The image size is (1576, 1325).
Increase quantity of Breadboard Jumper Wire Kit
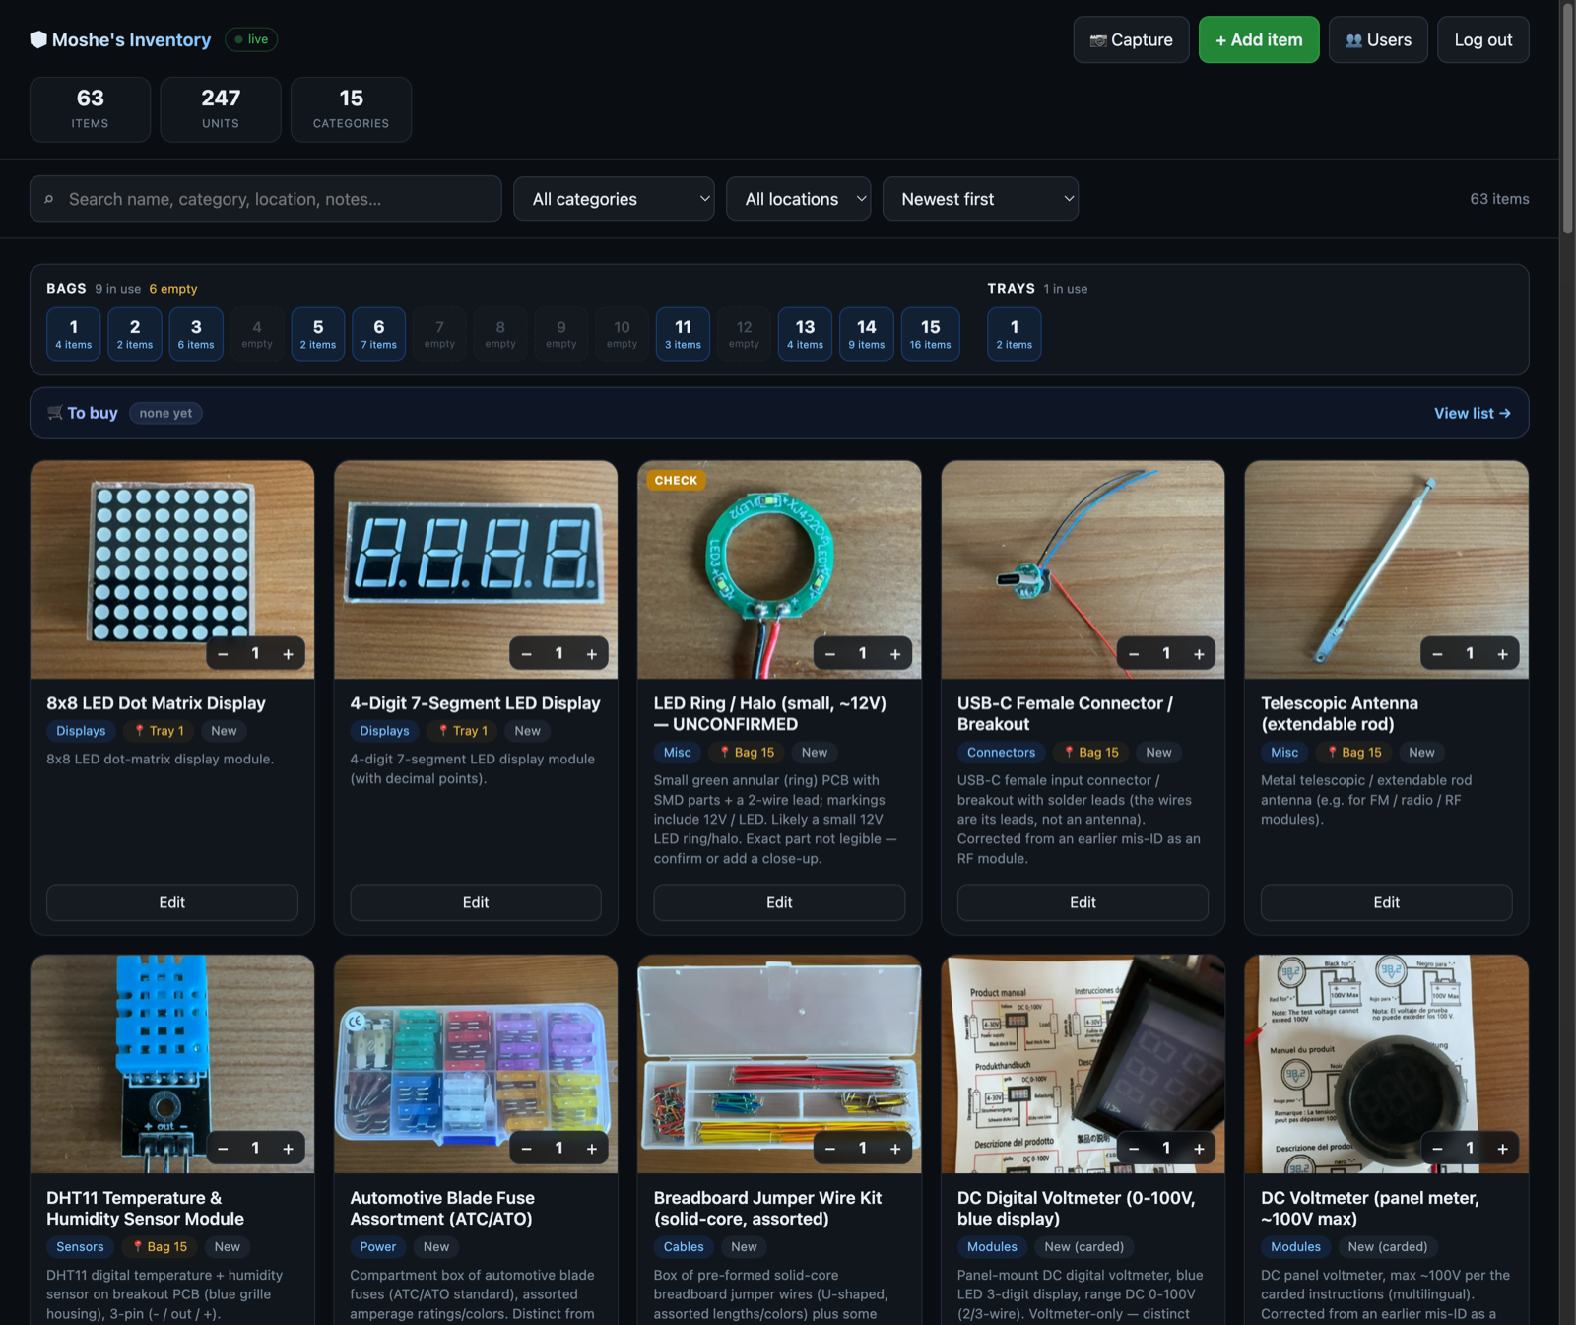click(x=895, y=1149)
